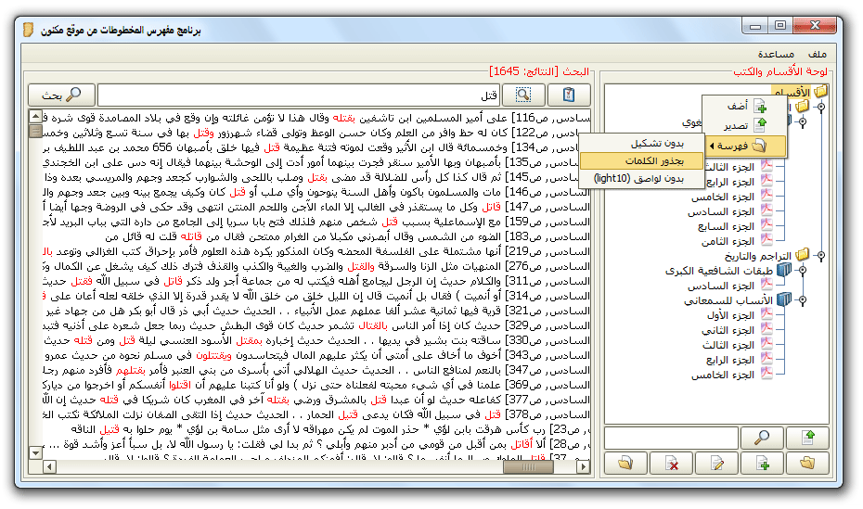This screenshot has width=863, height=509.
Task: Collapse the book node ending with غوي
Action: pos(803,122)
